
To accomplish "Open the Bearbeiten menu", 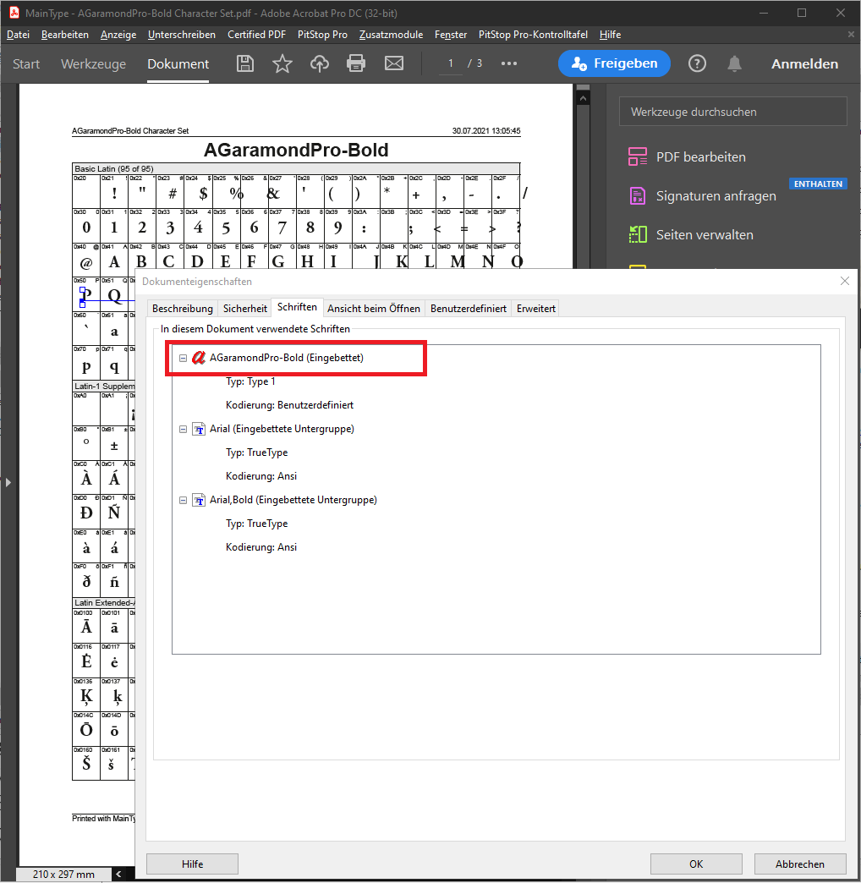I will (65, 35).
